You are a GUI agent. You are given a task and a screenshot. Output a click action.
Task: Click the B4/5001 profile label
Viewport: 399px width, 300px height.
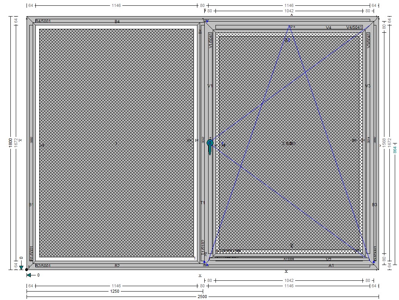(43, 21)
